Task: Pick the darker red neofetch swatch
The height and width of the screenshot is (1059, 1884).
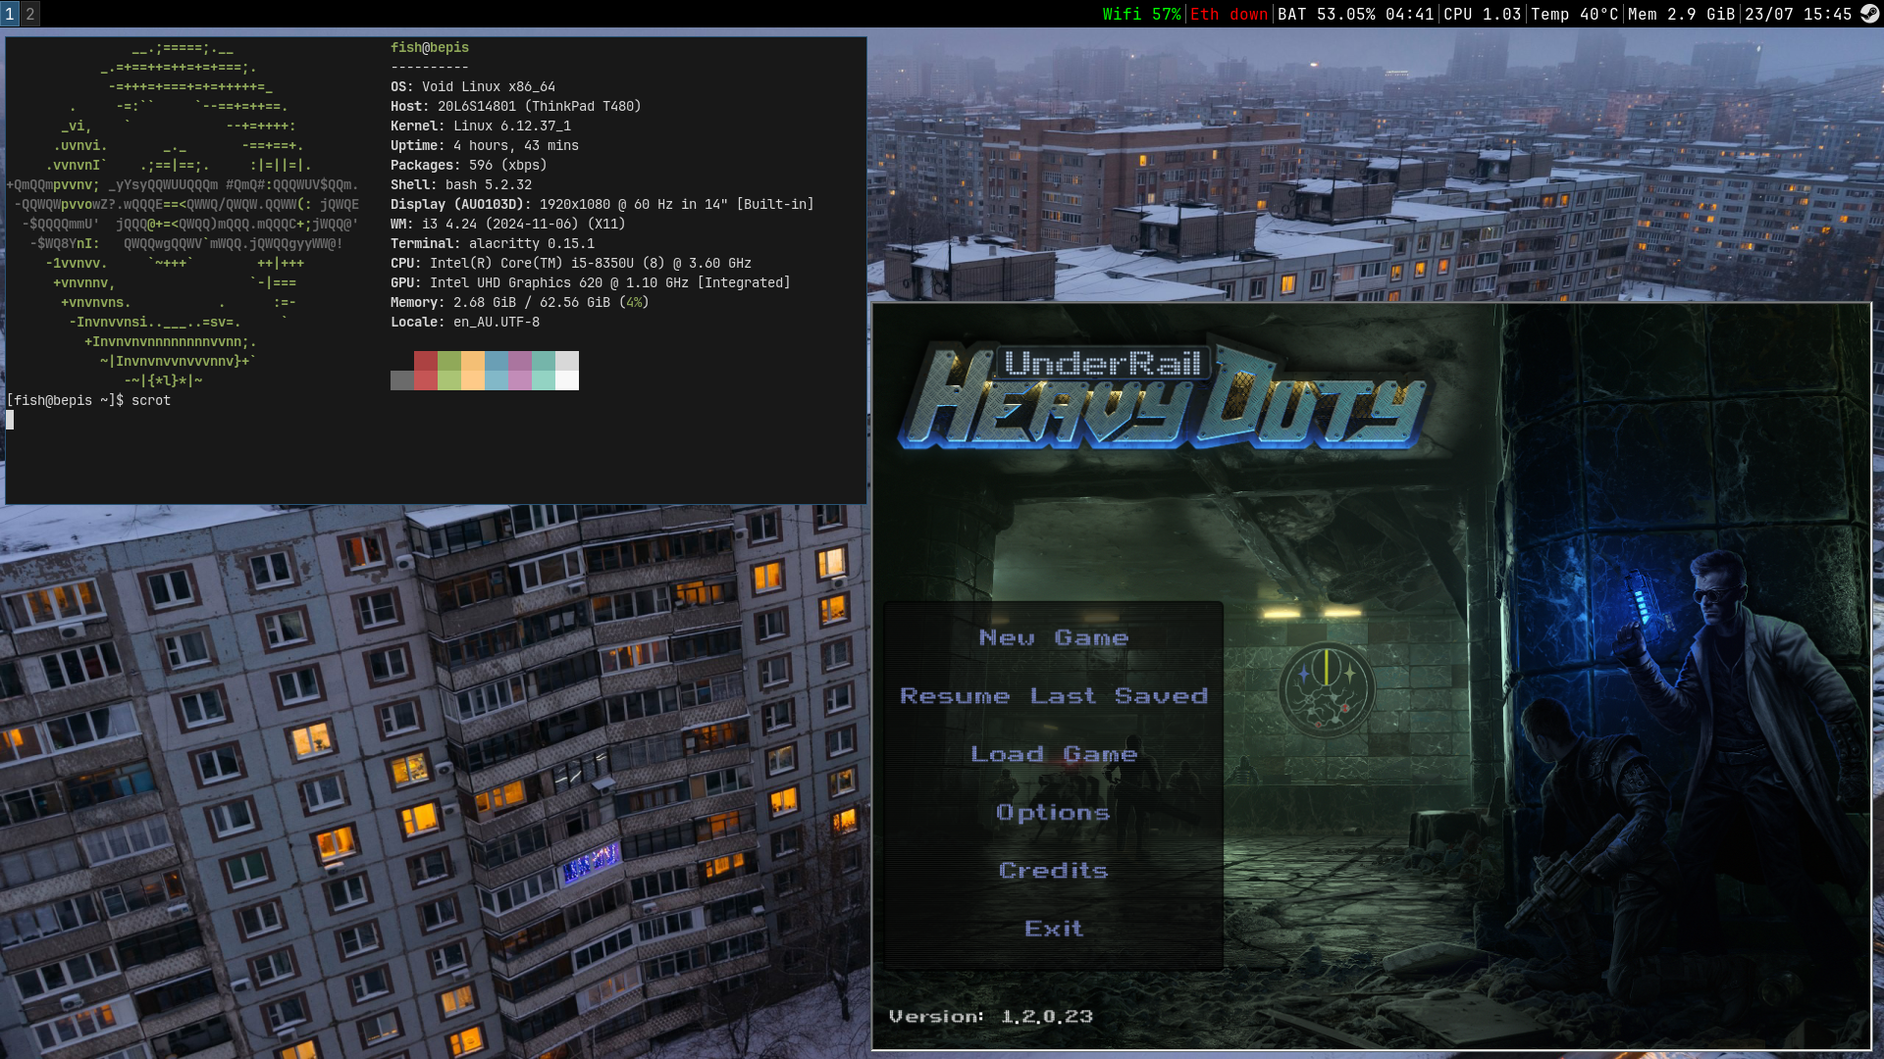Action: tap(426, 361)
